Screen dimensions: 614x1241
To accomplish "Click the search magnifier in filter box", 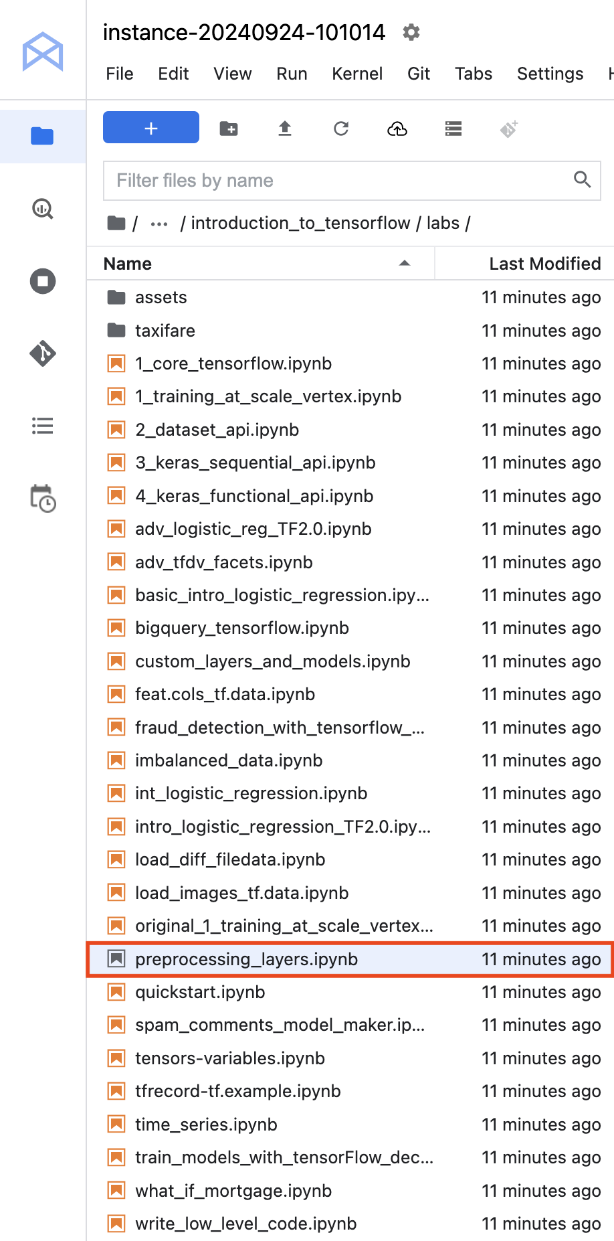I will click(x=583, y=179).
